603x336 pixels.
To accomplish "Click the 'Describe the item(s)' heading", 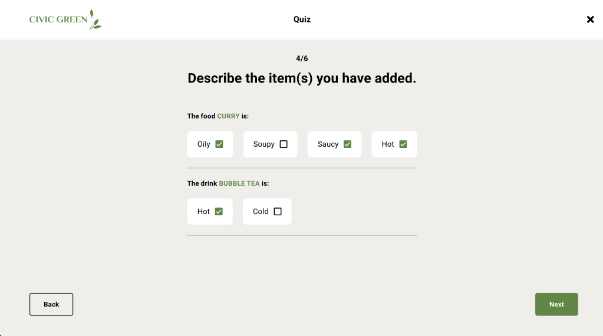I will [x=302, y=78].
